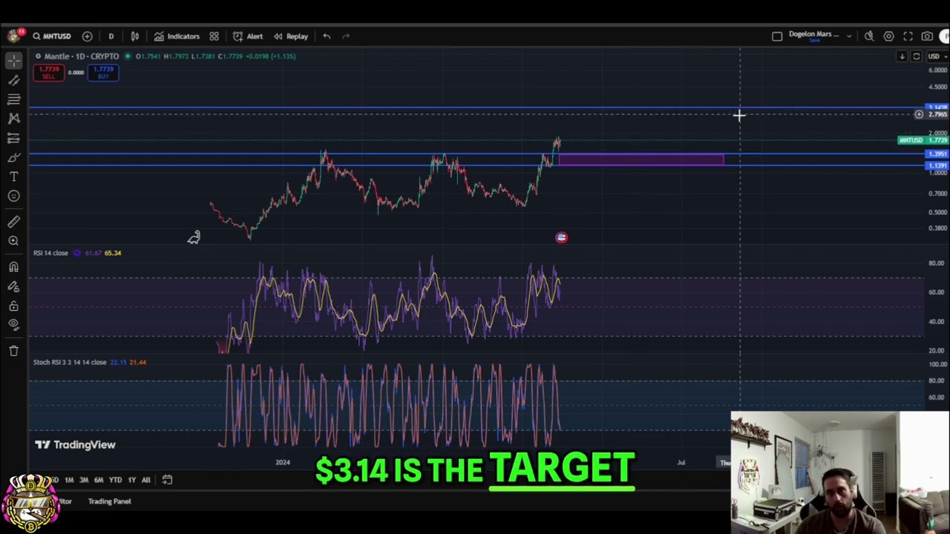Select the ruler measure tool

tap(13, 222)
